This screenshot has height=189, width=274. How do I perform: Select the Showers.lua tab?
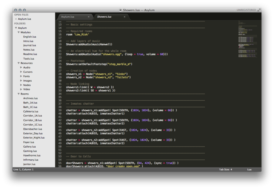(x=104, y=17)
